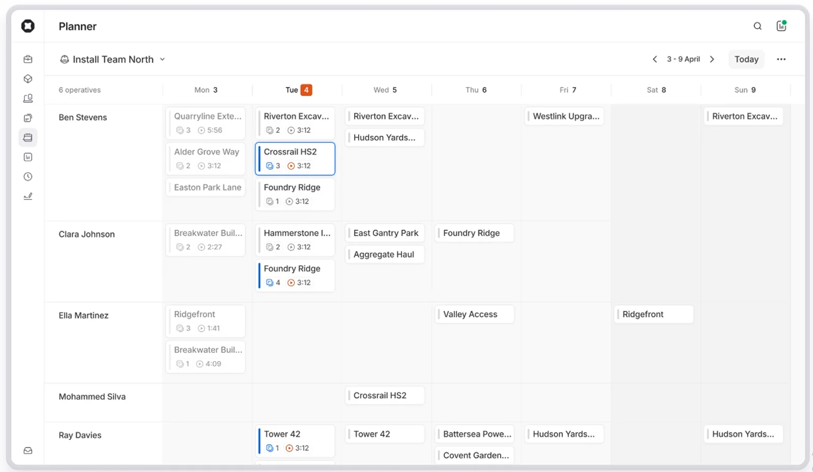Screen dimensions: 813x472
Task: Click the search magnifier icon
Action: tap(757, 25)
